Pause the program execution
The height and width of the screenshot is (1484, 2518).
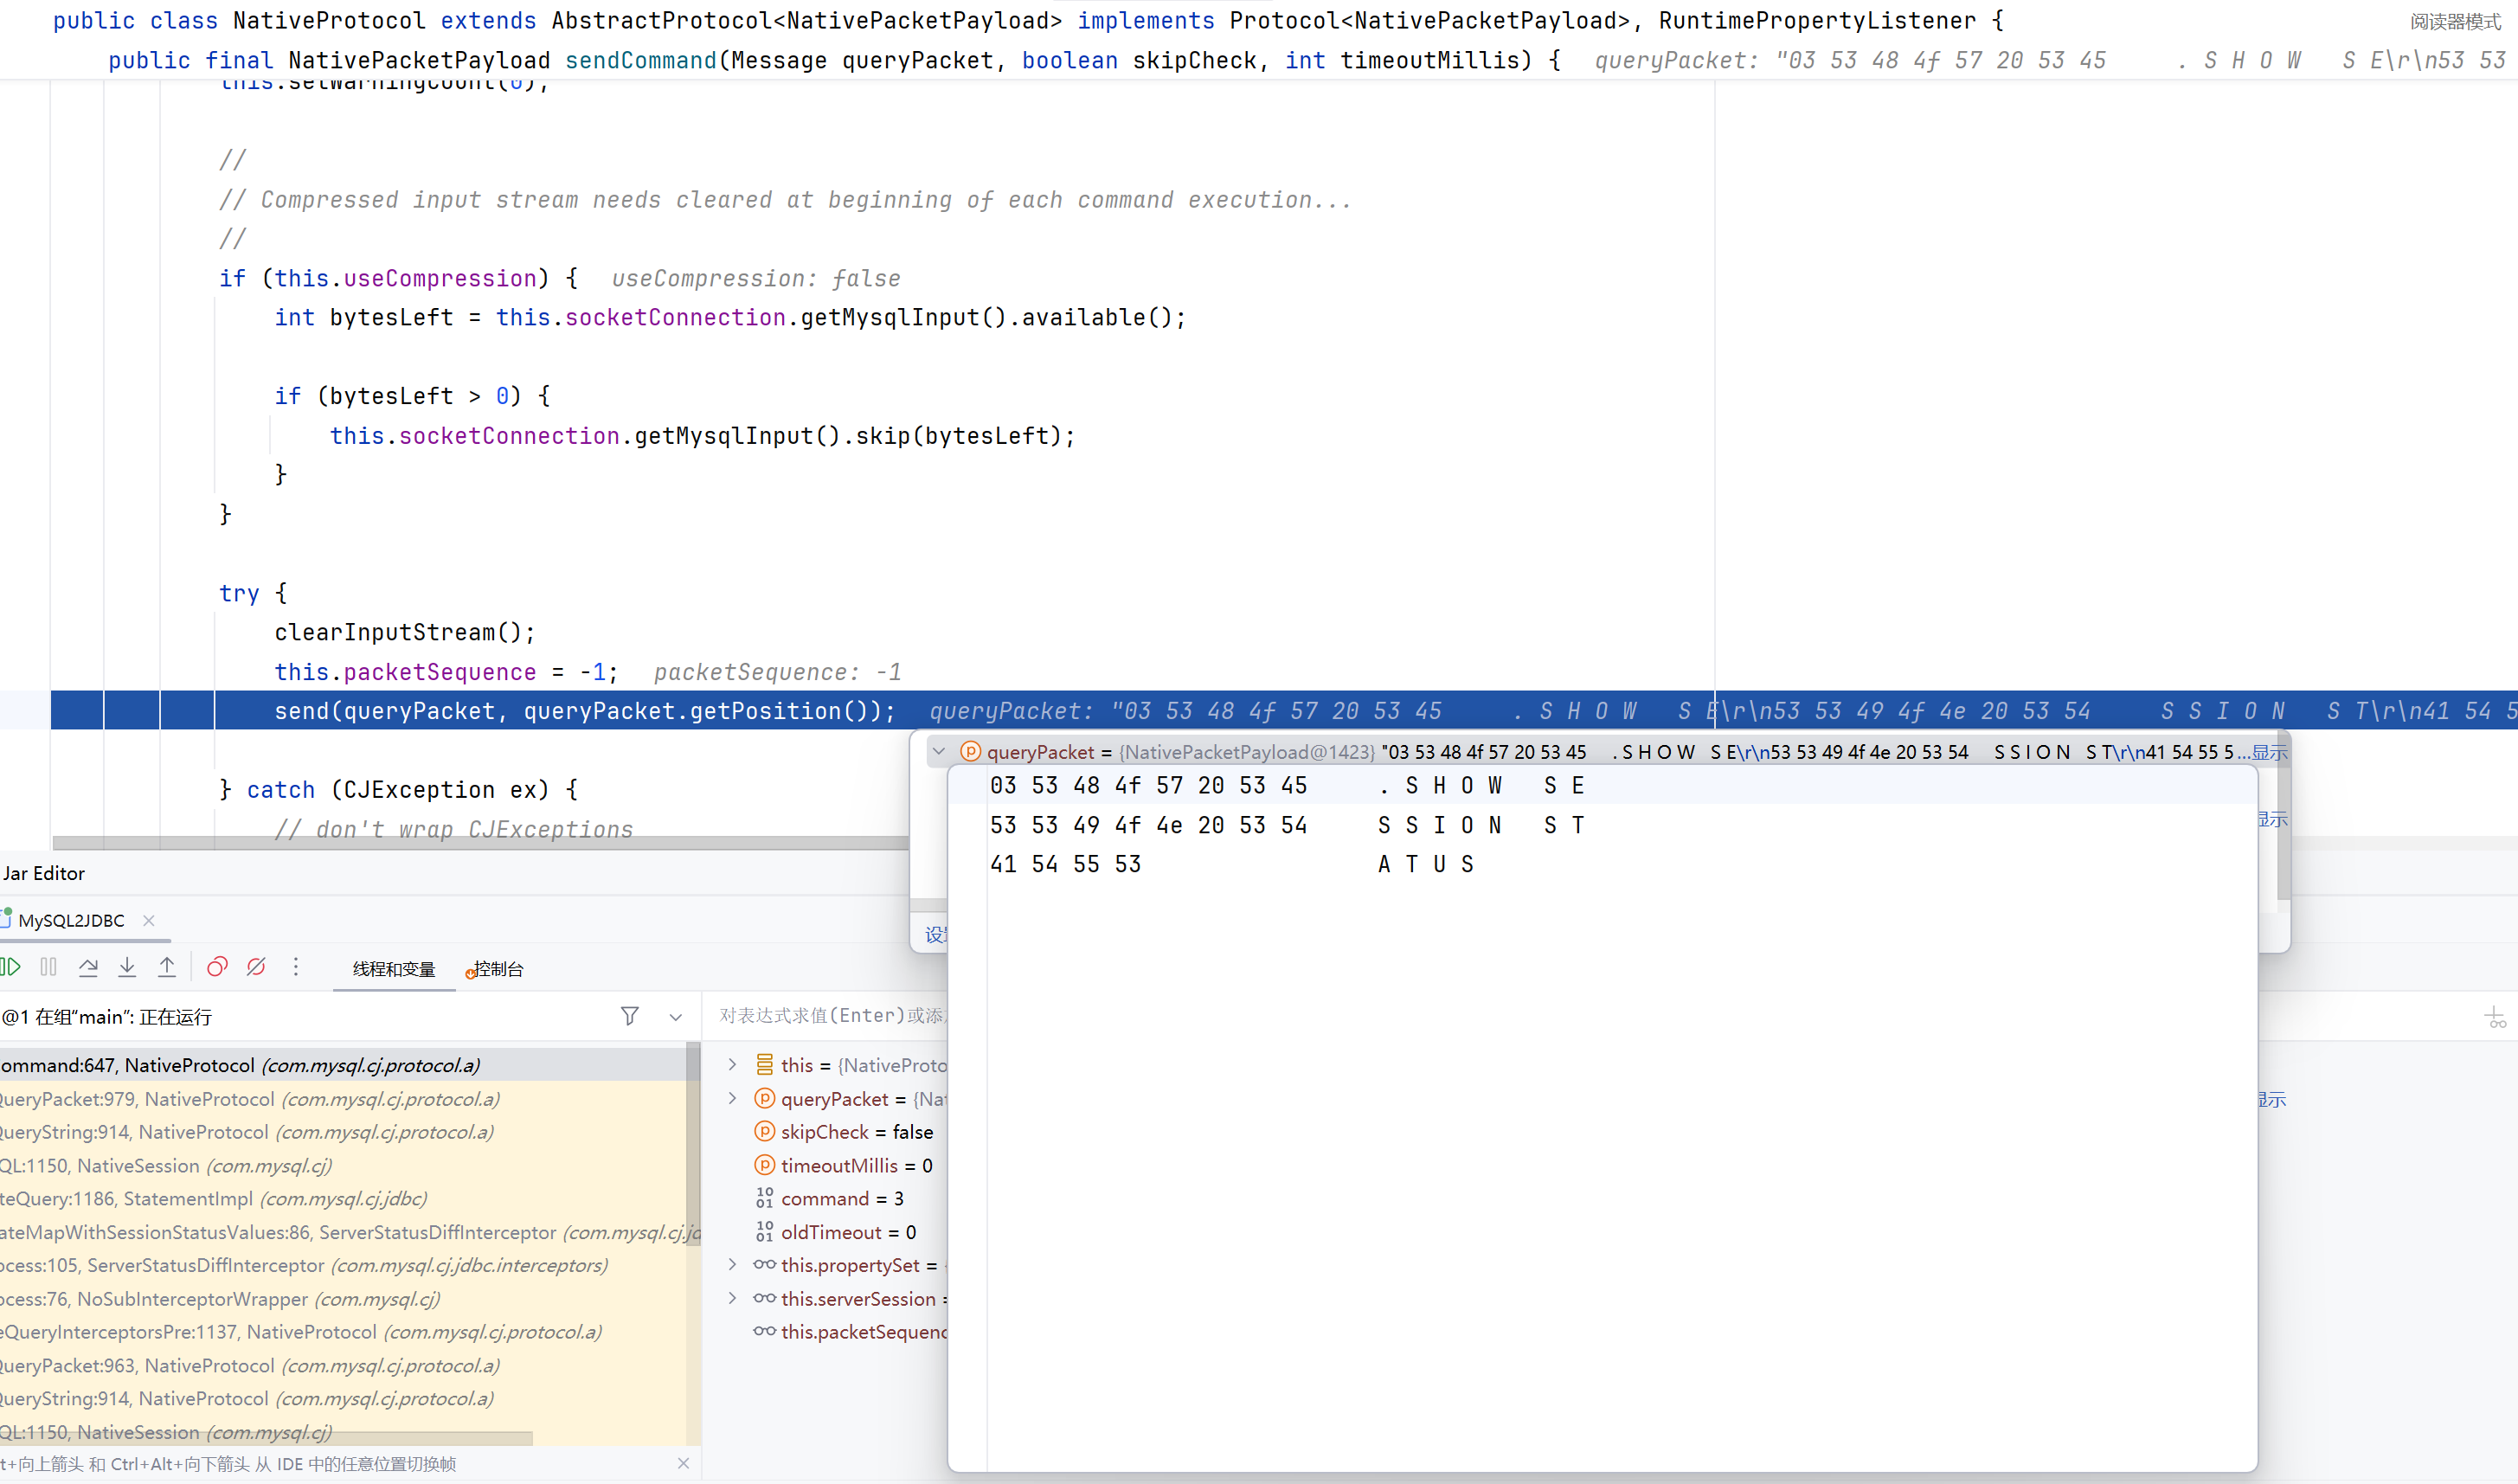click(48, 967)
